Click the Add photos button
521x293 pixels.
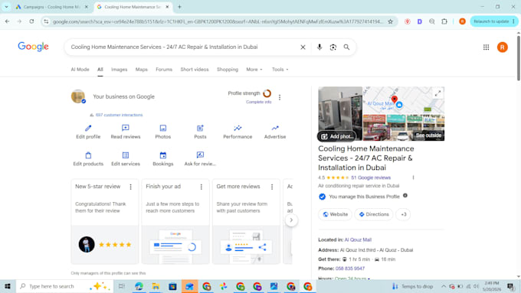[336, 136]
